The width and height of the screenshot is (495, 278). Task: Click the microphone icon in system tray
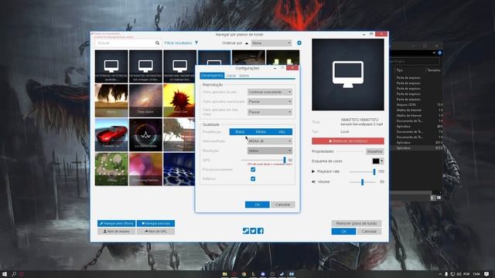pyautogui.click(x=446, y=274)
